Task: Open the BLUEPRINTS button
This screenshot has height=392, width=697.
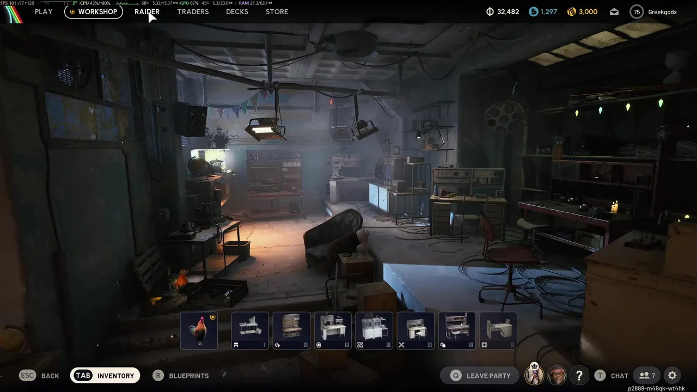Action: click(x=181, y=376)
